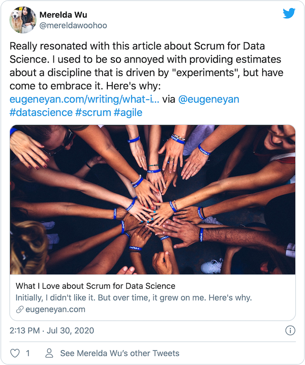Viewport: 305px width, 365px height.
Task: Click the card description text
Action: click(134, 297)
